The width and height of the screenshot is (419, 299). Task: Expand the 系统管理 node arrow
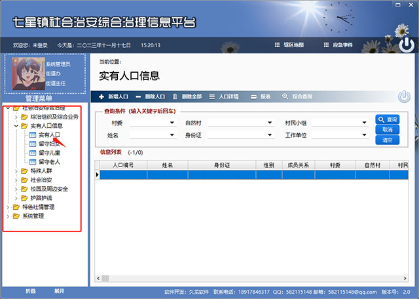pyautogui.click(x=8, y=216)
